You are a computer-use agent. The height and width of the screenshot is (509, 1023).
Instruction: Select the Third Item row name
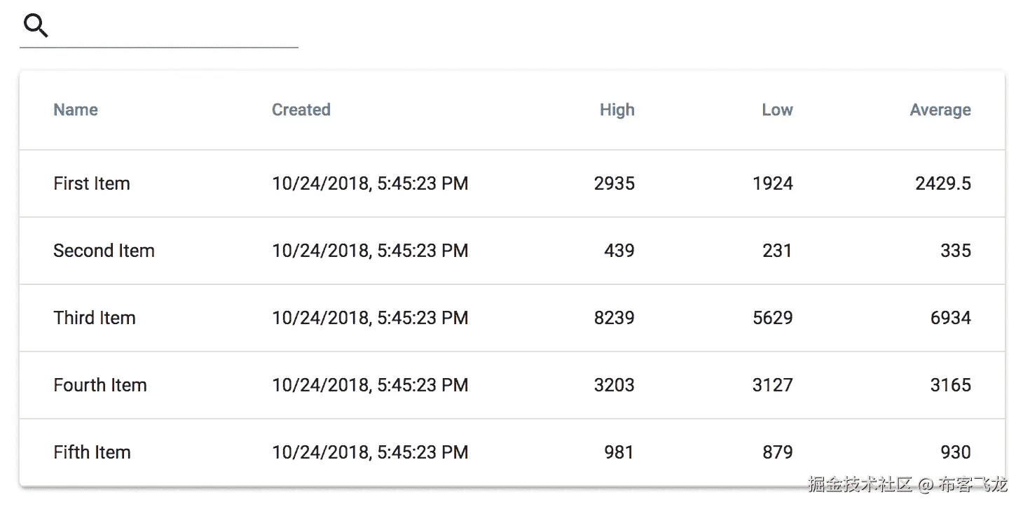(95, 318)
